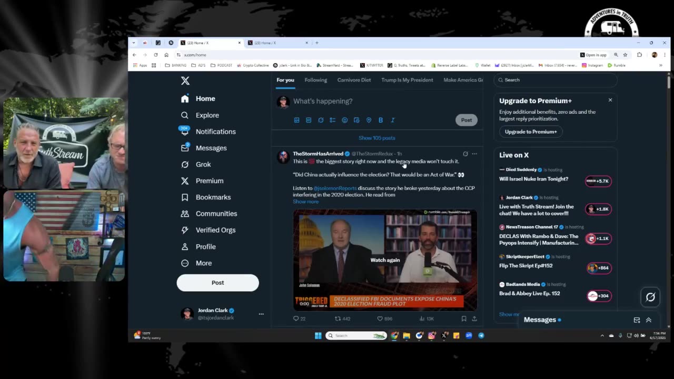This screenshot has width=674, height=379.
Task: Open File Explorer from taskbar
Action: (x=407, y=335)
